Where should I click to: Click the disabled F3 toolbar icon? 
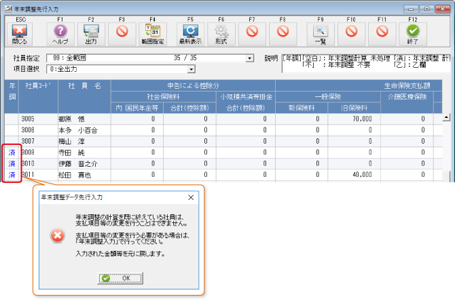122,30
